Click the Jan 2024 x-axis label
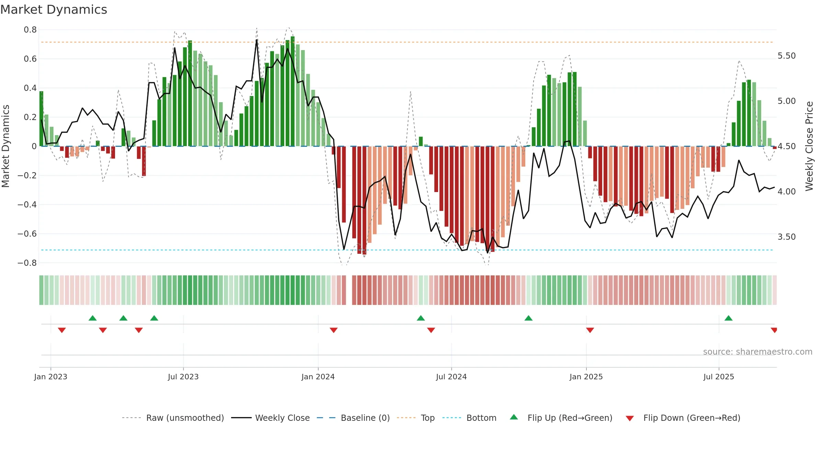The width and height of the screenshot is (824, 463). click(x=318, y=377)
